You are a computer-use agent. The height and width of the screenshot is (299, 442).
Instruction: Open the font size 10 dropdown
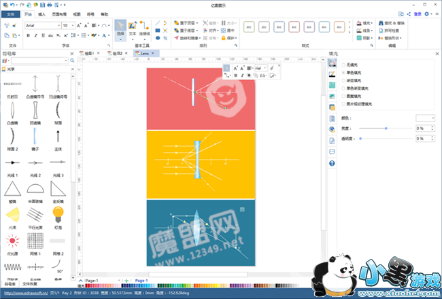click(x=73, y=26)
